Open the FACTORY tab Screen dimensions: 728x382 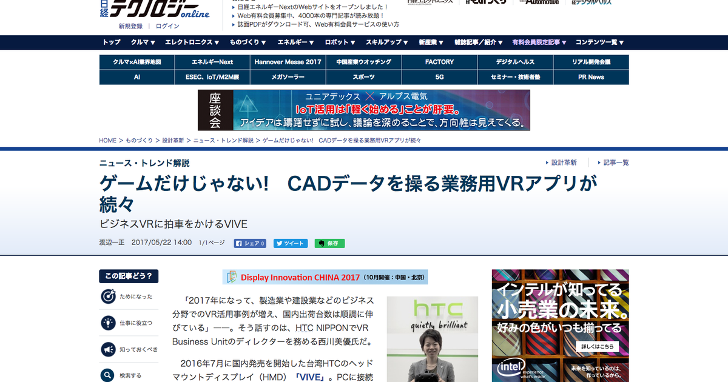439,62
